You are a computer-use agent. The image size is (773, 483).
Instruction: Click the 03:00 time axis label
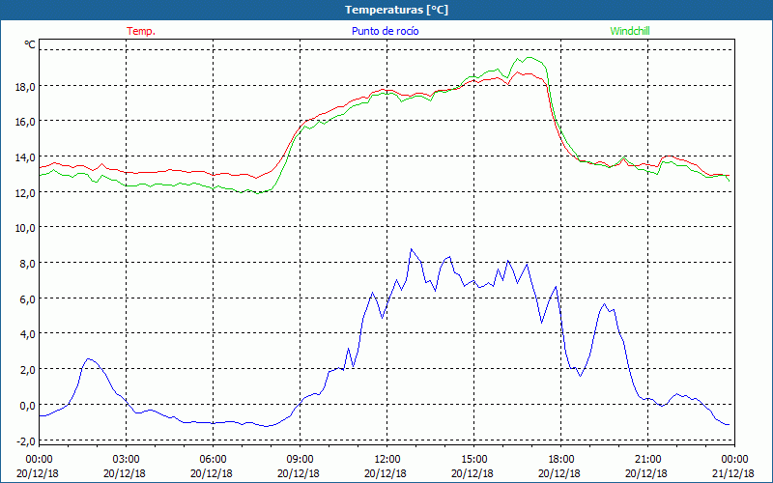coord(127,460)
